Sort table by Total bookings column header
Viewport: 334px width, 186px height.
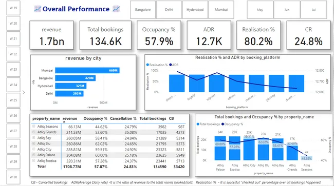[x=153, y=119]
